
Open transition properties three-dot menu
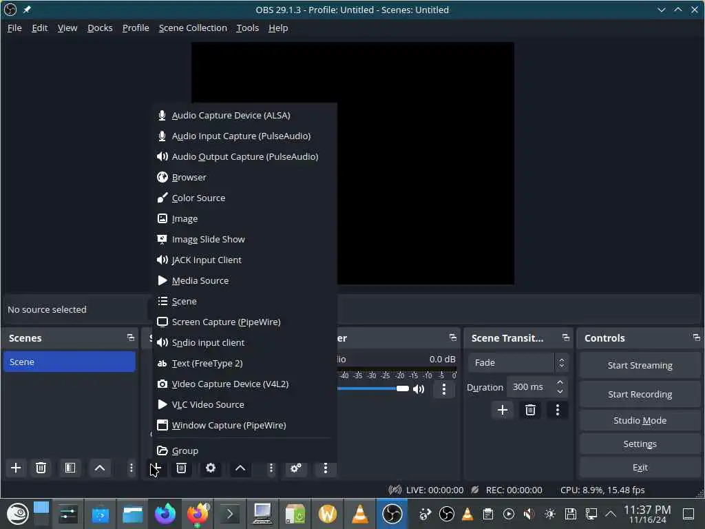tap(558, 410)
